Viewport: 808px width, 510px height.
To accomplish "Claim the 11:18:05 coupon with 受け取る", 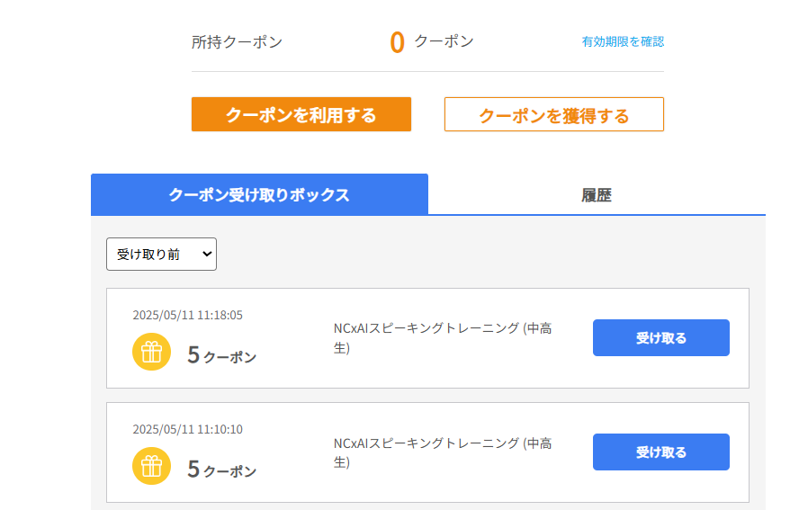I will pyautogui.click(x=660, y=338).
